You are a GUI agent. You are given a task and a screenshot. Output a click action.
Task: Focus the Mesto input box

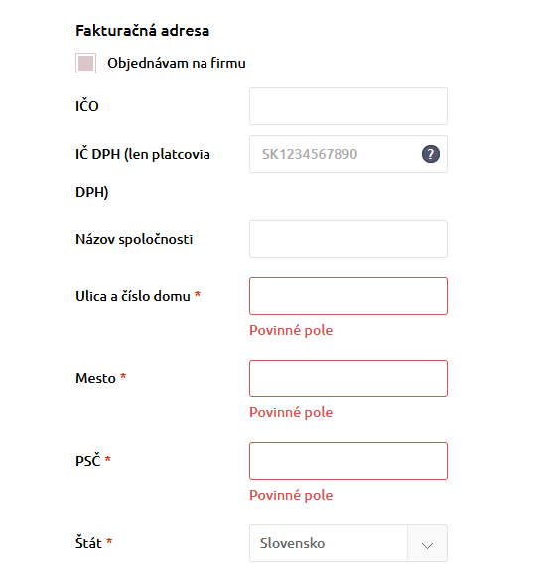[x=348, y=378]
